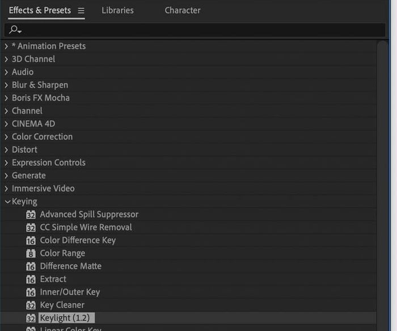Click the 32-bit icon beside Advanced Spill Suppressor
This screenshot has width=397, height=331.
[31, 215]
